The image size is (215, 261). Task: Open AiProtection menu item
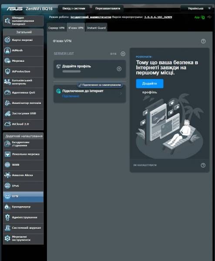coord(24,72)
